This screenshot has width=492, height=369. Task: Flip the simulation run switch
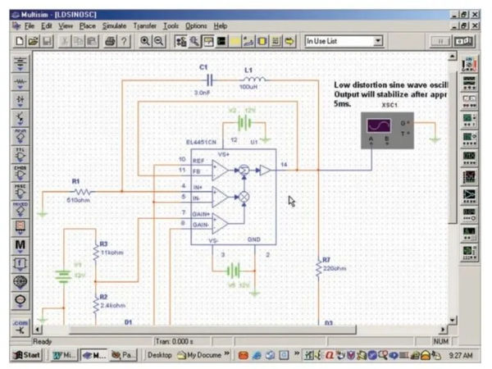(x=463, y=41)
